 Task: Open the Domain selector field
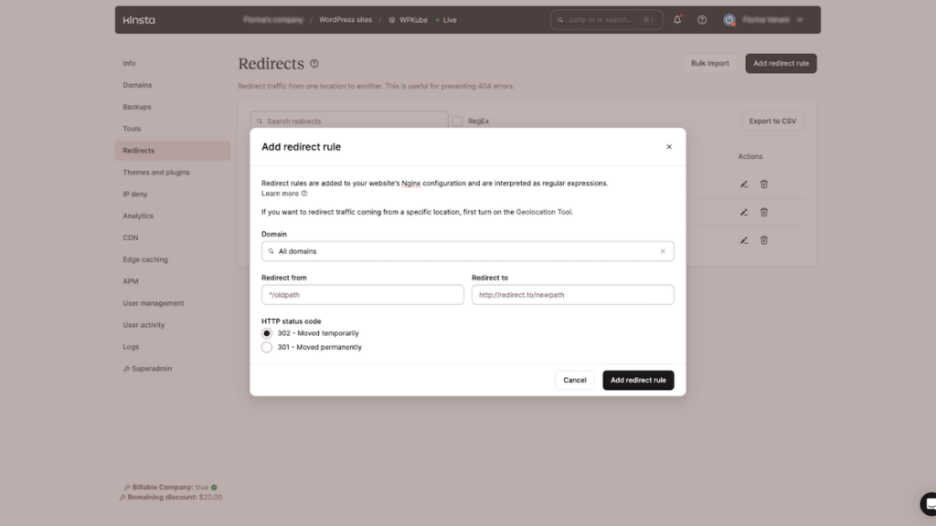tap(467, 251)
